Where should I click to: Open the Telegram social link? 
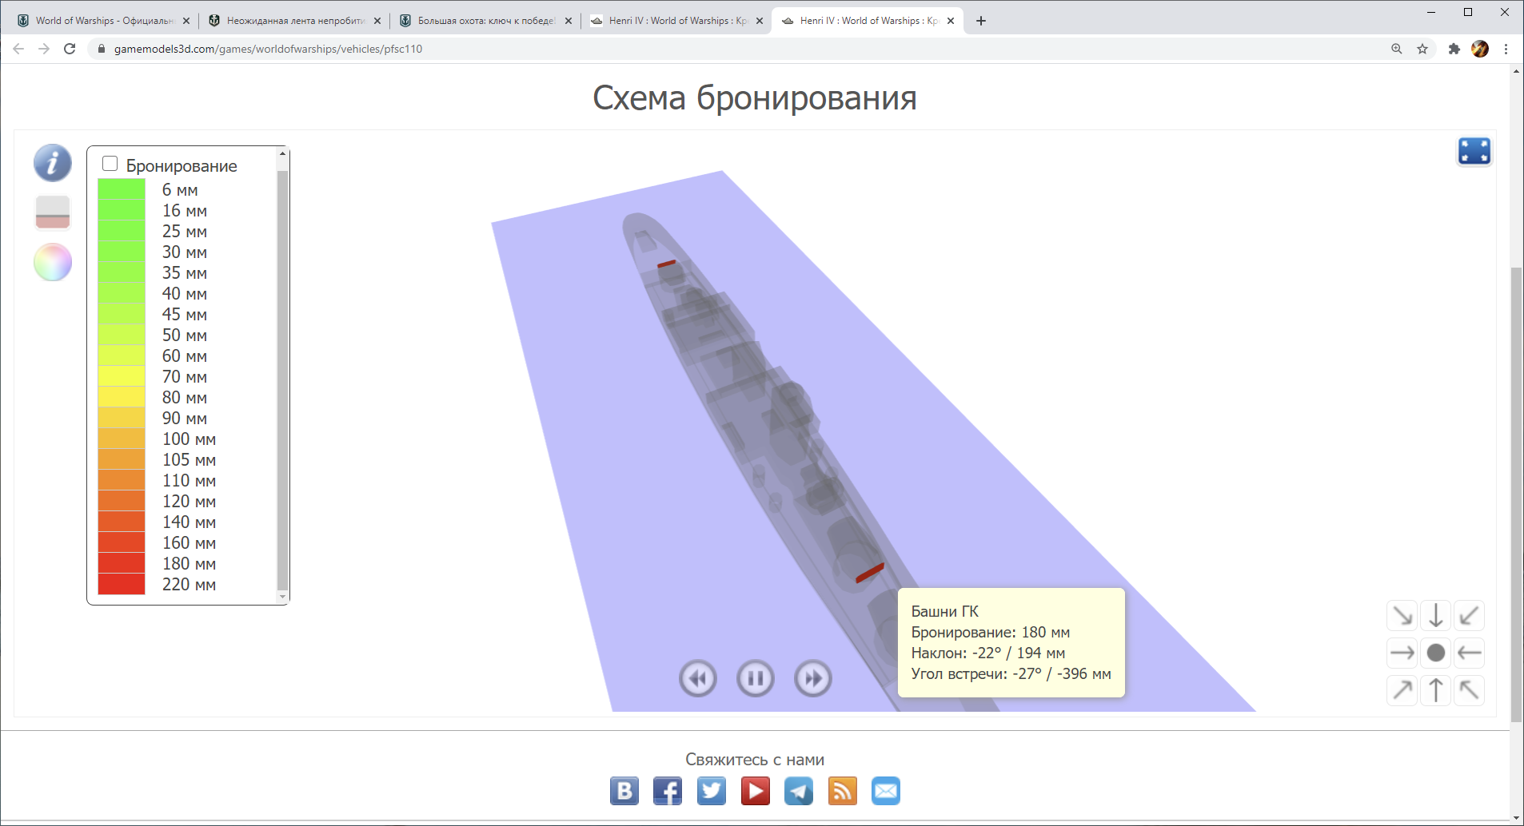(x=799, y=791)
